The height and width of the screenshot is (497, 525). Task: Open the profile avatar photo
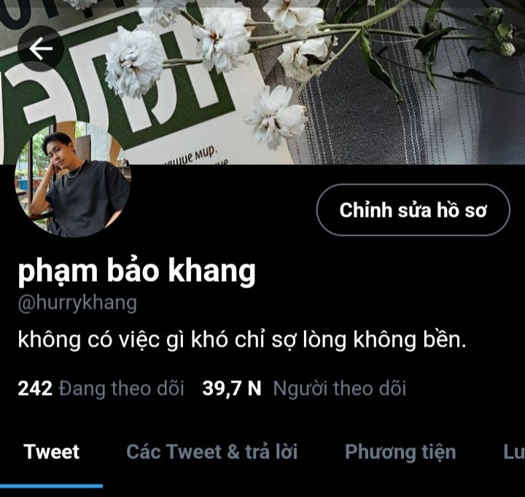click(x=73, y=179)
